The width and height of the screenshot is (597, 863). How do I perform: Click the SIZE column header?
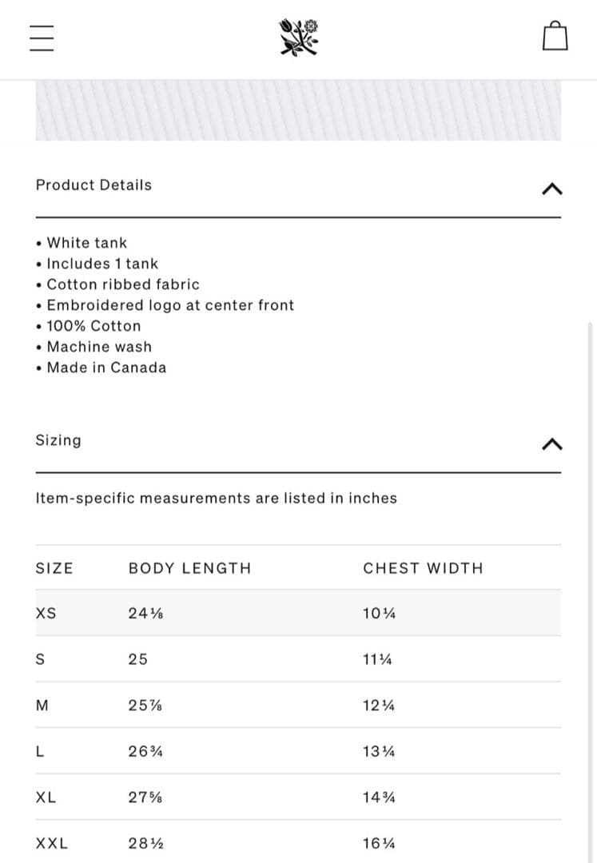click(x=54, y=568)
